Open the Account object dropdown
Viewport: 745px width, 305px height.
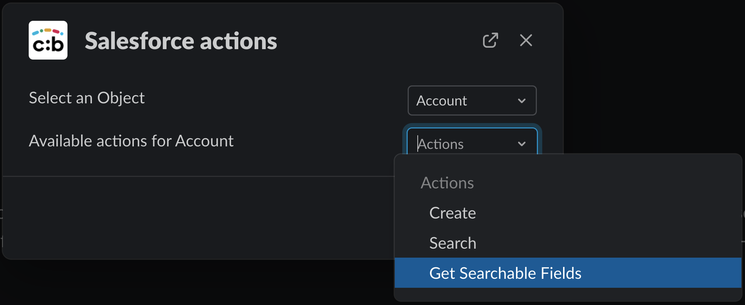coord(472,100)
